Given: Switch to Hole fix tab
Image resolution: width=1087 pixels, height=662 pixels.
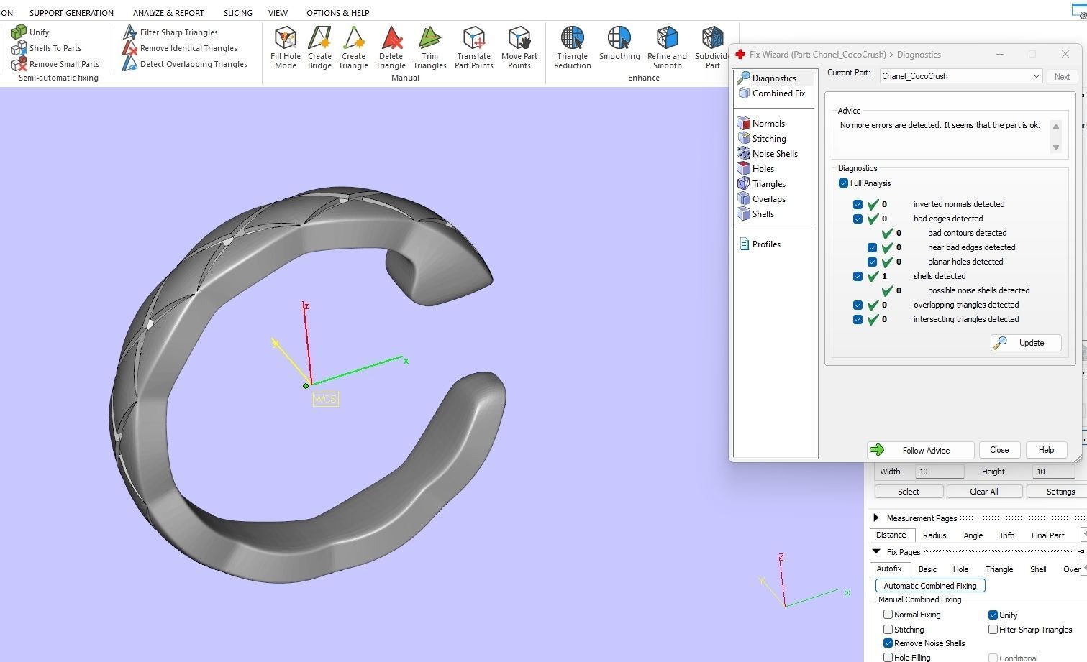Looking at the screenshot, I should [960, 569].
